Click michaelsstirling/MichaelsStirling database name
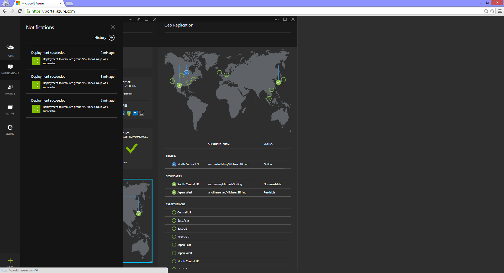The width and height of the screenshot is (504, 273). click(228, 164)
